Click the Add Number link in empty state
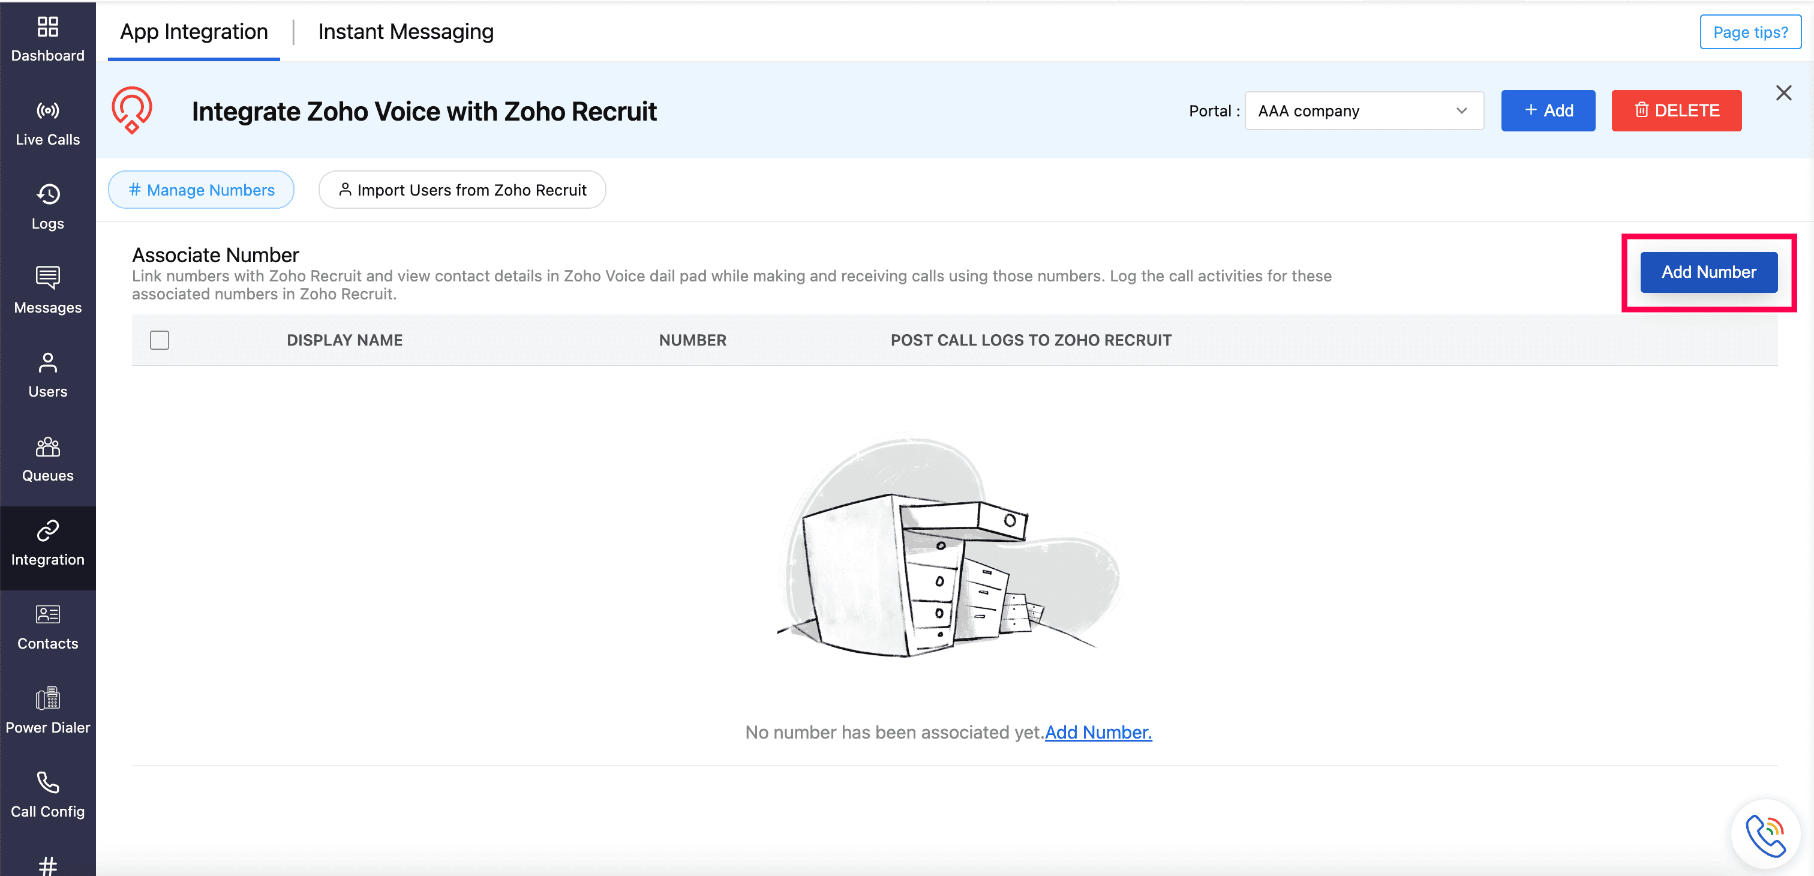The height and width of the screenshot is (876, 1814). [1098, 733]
